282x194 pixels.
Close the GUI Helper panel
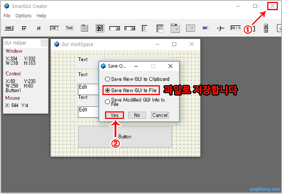44,43
